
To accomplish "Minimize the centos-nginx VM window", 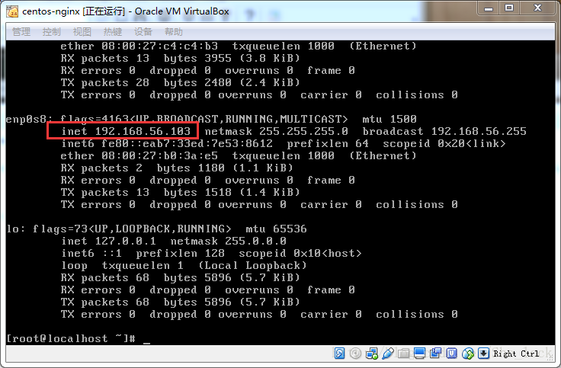I will (x=489, y=8).
